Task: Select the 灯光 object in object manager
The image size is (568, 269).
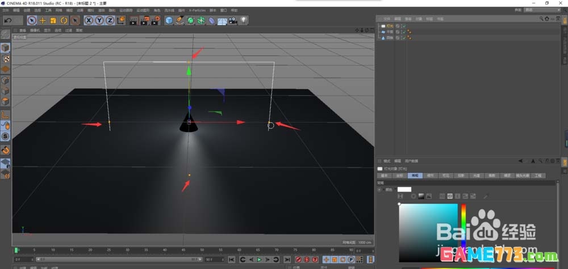Action: pos(390,26)
